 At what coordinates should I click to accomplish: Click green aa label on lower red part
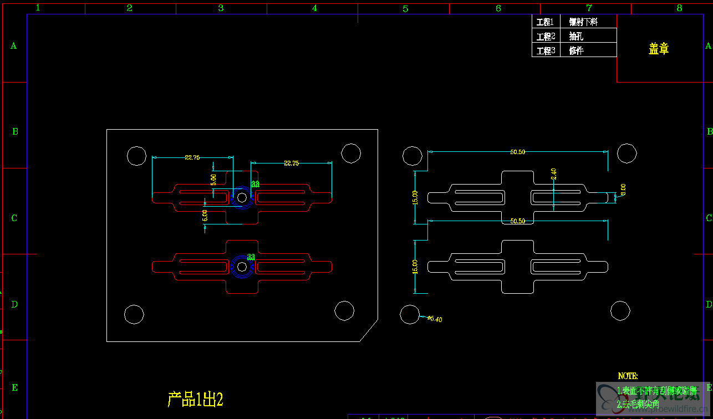(251, 257)
